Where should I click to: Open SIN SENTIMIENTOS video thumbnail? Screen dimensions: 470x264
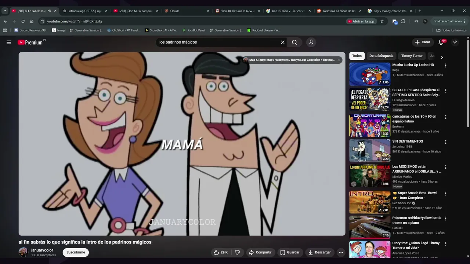click(370, 150)
